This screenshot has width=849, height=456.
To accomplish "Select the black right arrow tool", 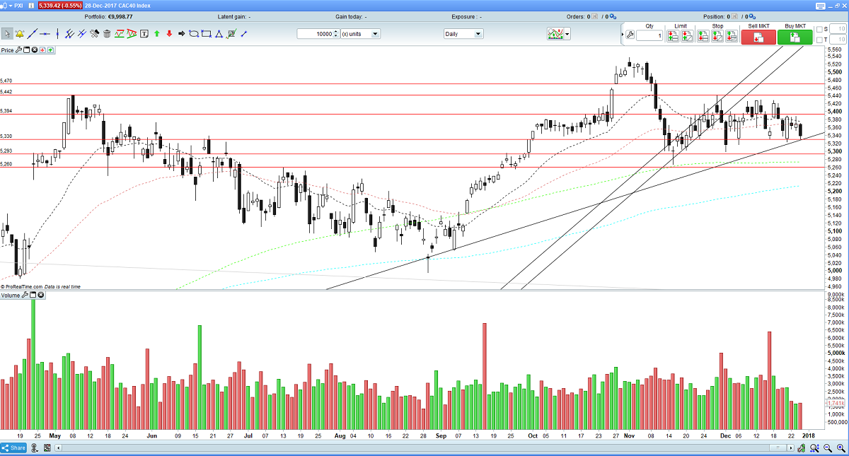I will (x=181, y=33).
